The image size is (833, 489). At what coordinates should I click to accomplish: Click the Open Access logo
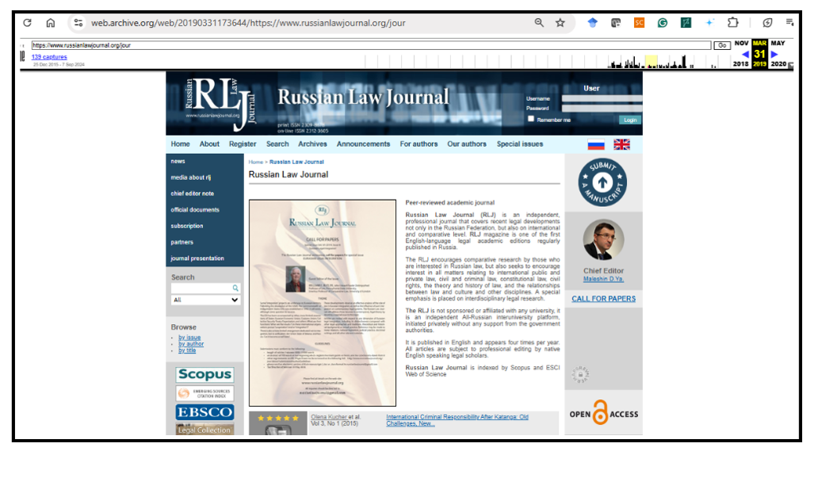[x=603, y=413]
